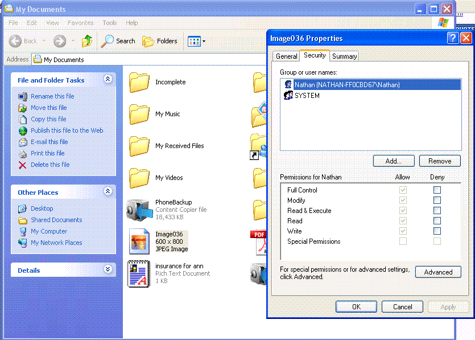Click the Help question mark in Properties dialog
The height and width of the screenshot is (340, 475).
point(453,38)
